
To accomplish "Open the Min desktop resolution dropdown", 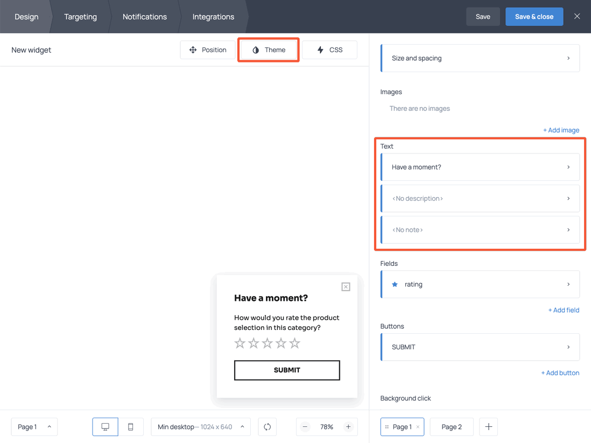I will click(200, 426).
